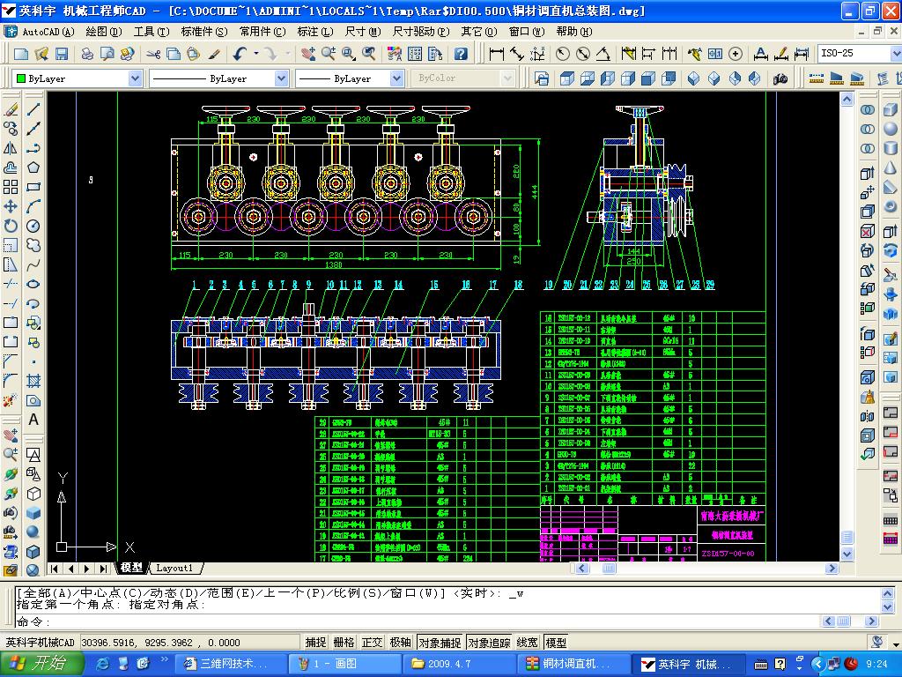The width and height of the screenshot is (902, 677).
Task: Open the 尺寸驱动(P) menu
Action: [x=420, y=32]
